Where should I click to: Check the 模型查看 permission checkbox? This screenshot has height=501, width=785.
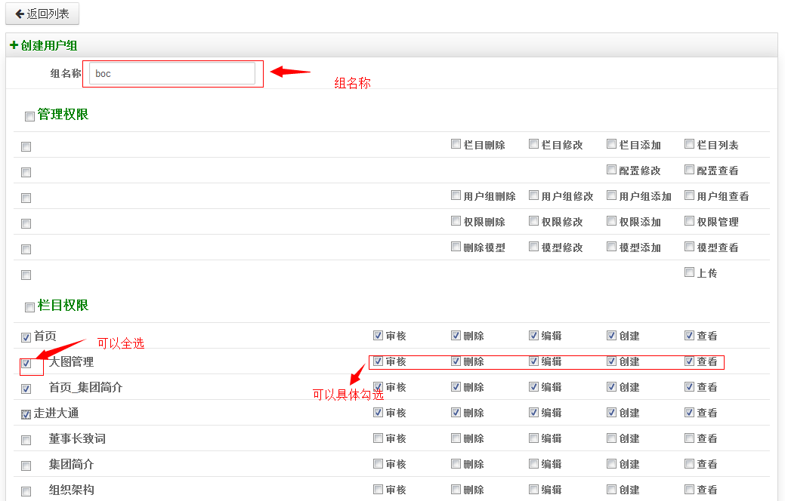click(689, 247)
